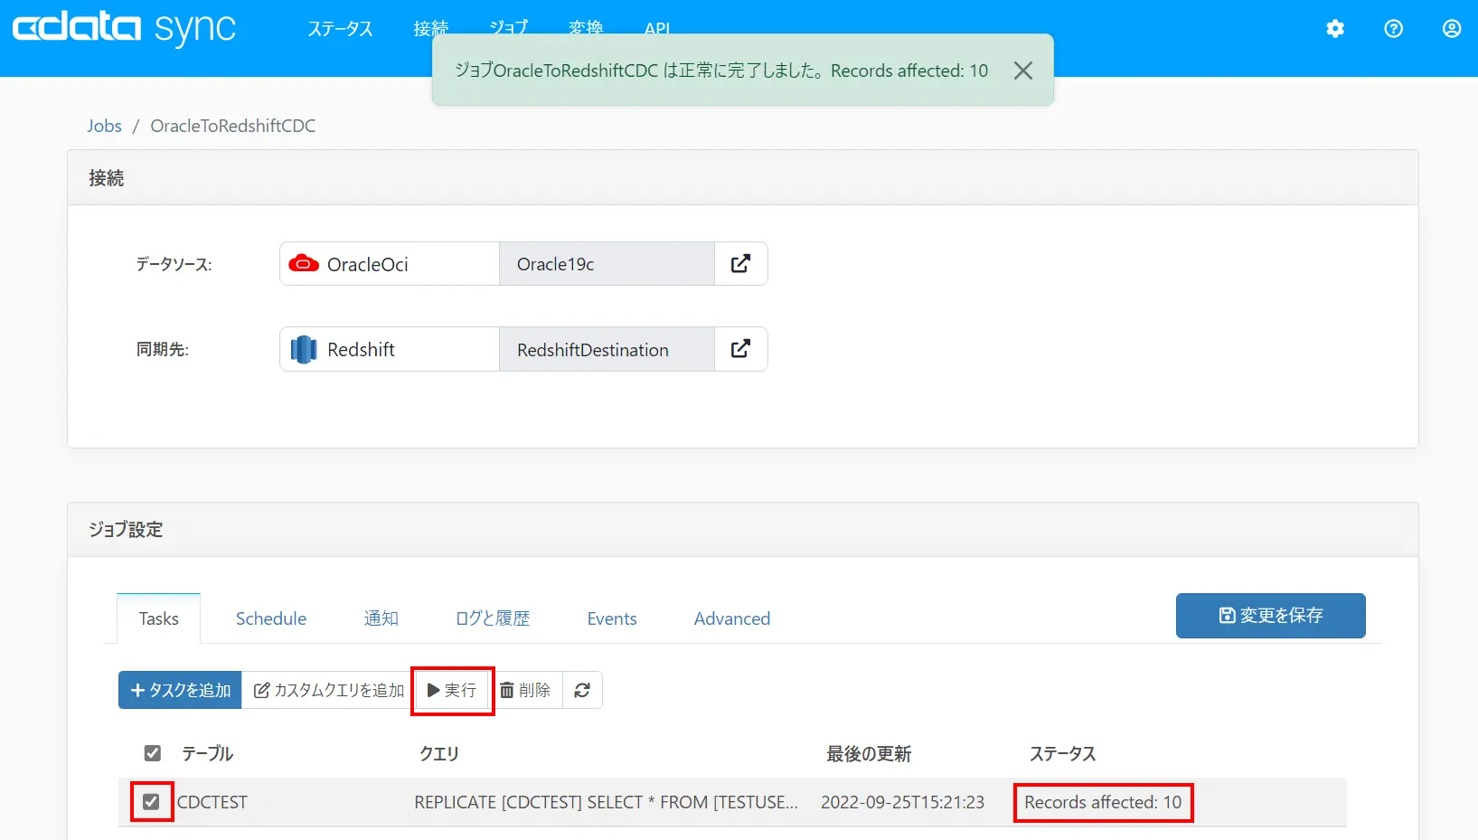Open the user account icon
1478x840 pixels.
(x=1452, y=29)
